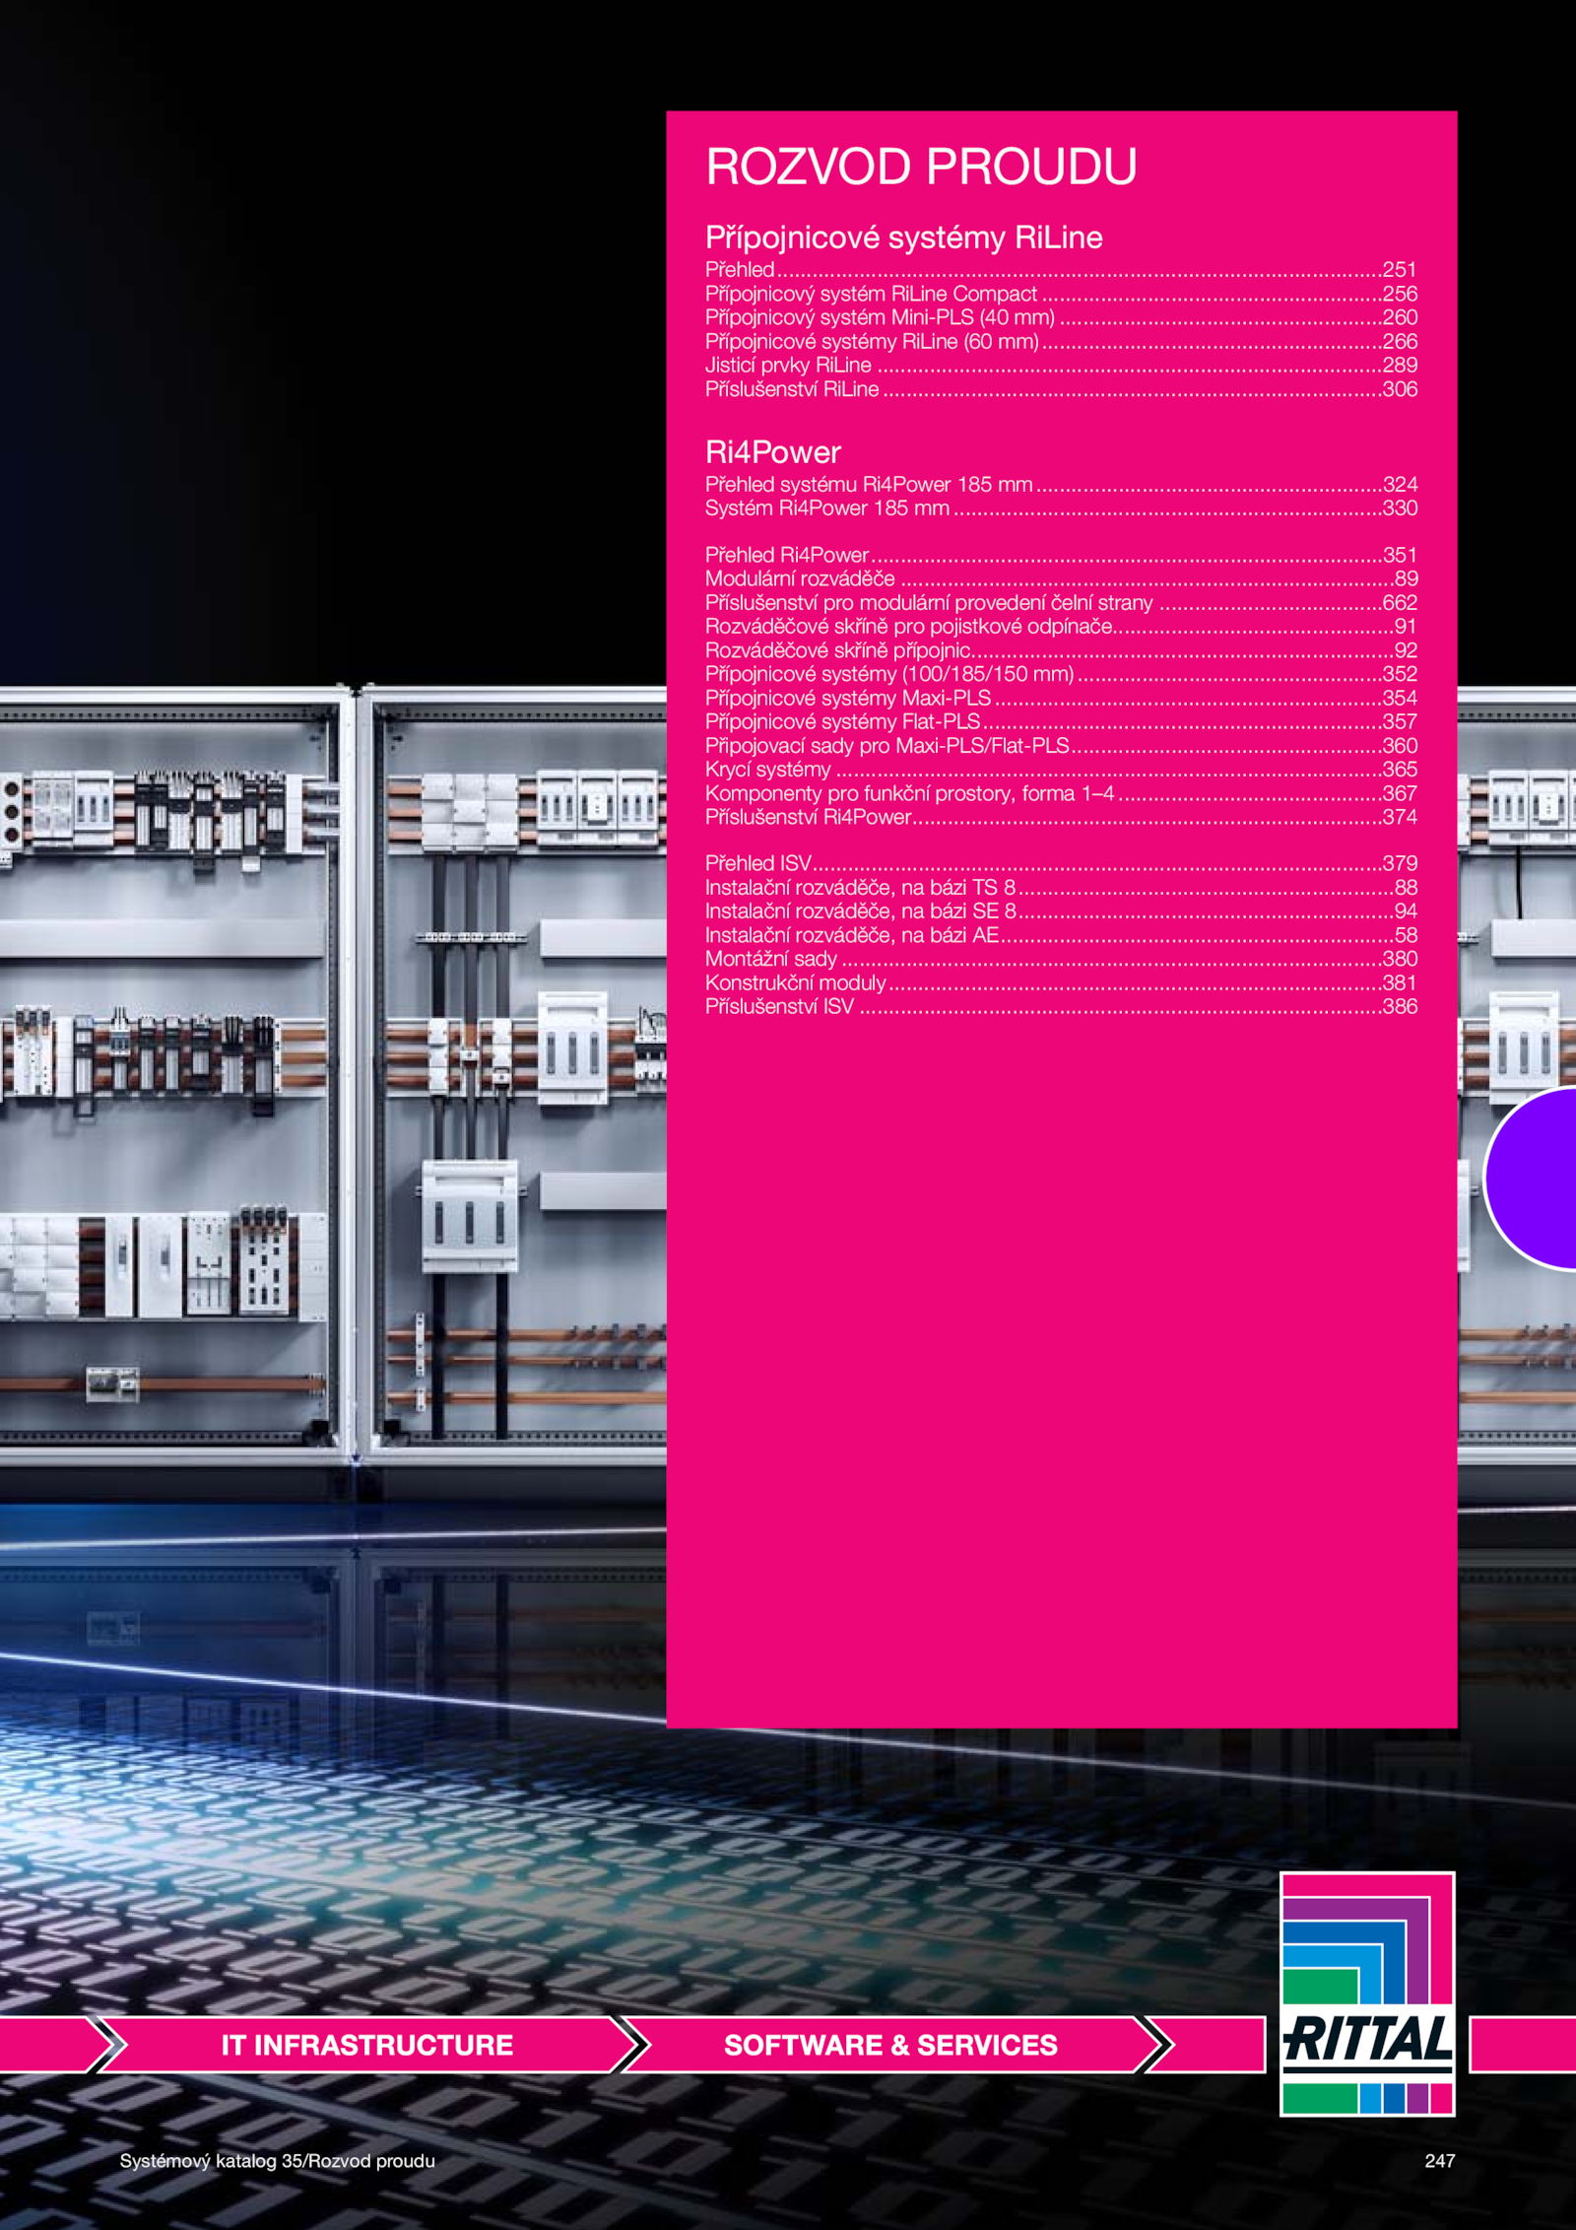Open Systém Ri4Power 185 mm entry
This screenshot has width=1576, height=2230.
click(1061, 508)
